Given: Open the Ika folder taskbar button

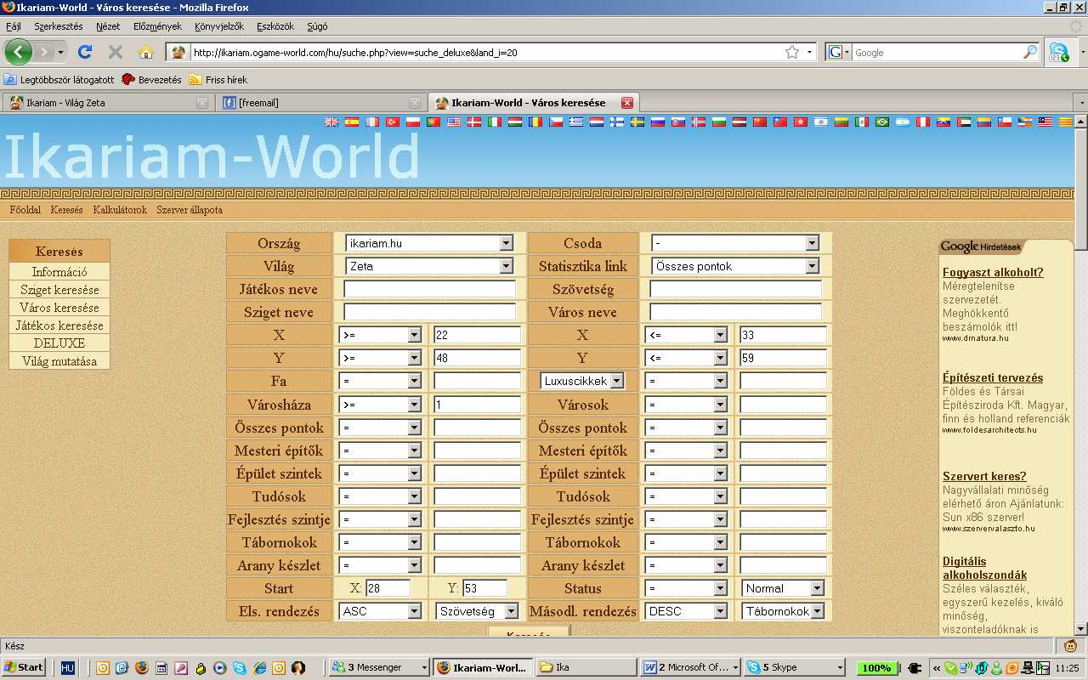Looking at the screenshot, I should coord(586,667).
